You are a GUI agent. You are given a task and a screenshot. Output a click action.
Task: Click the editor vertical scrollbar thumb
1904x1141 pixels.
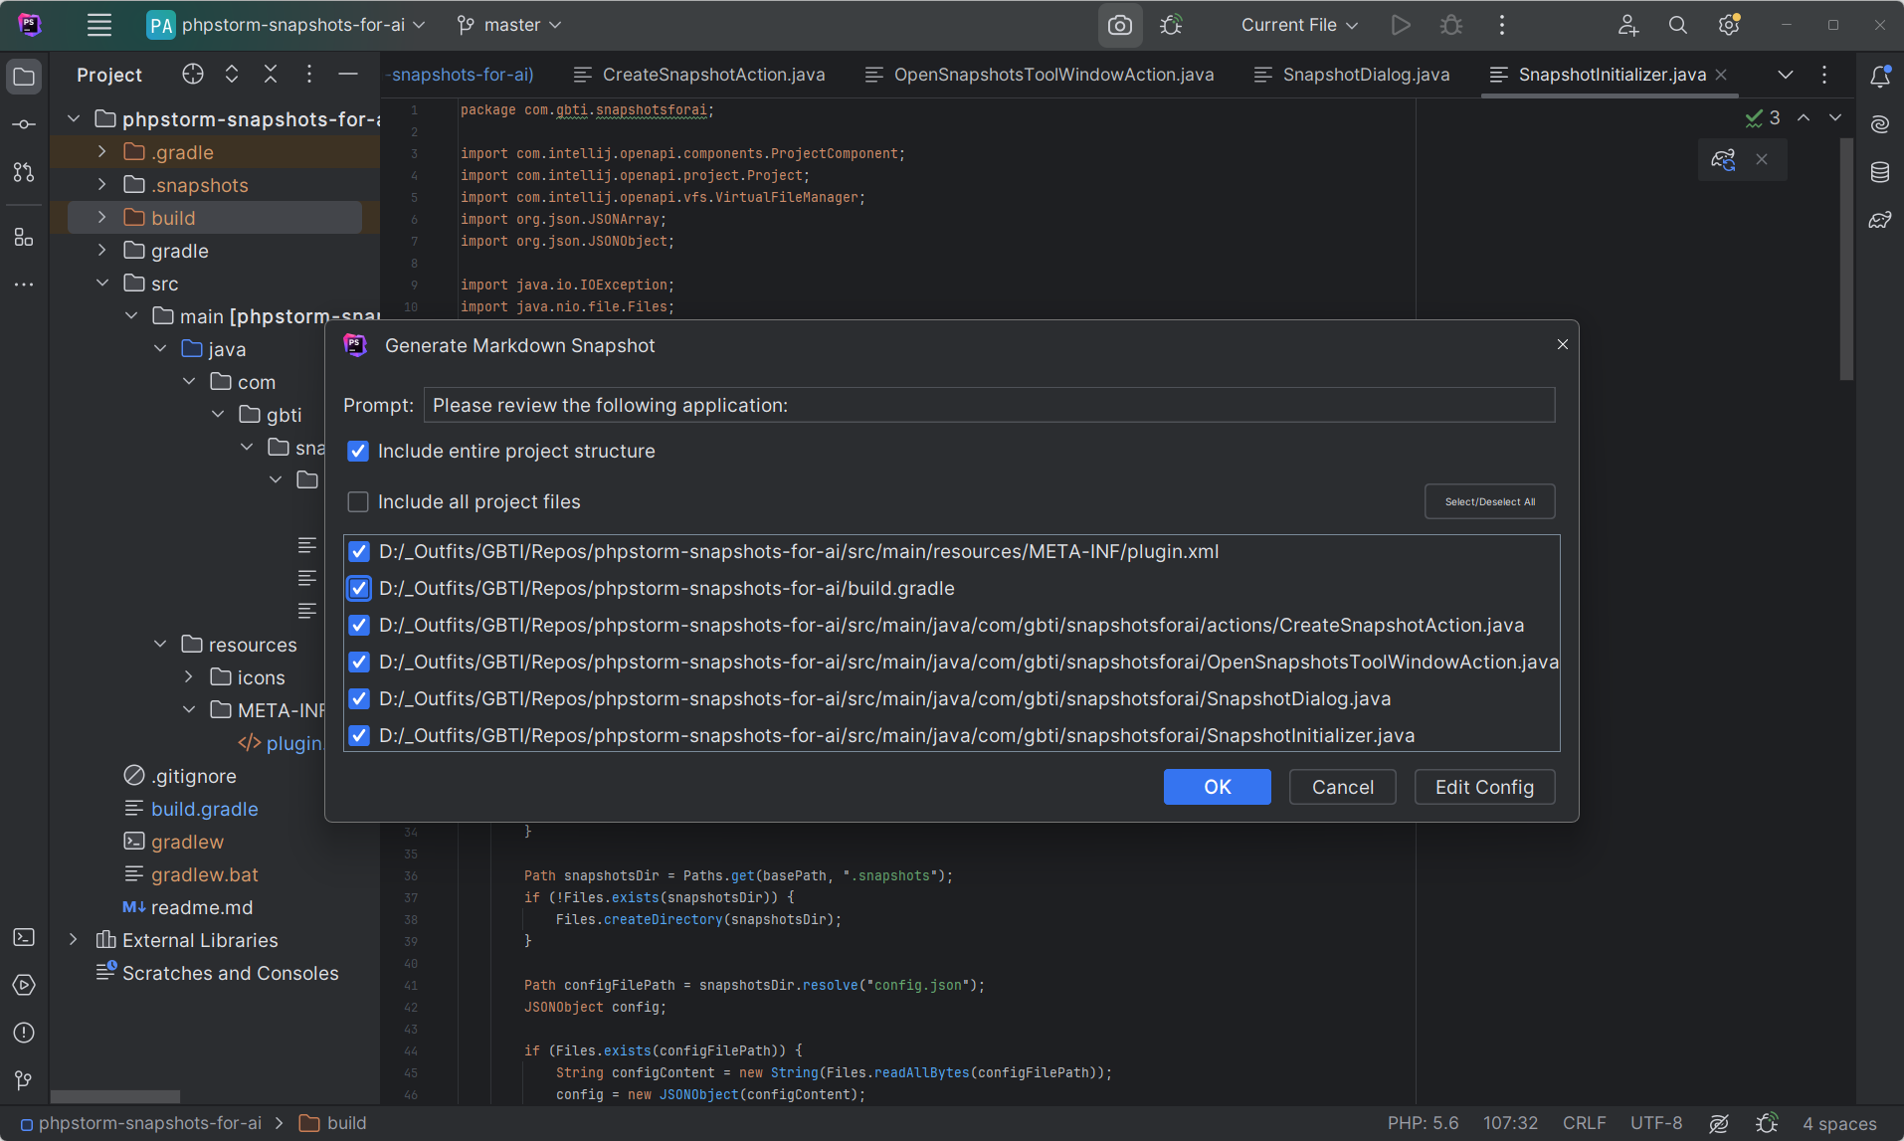pyautogui.click(x=1846, y=259)
